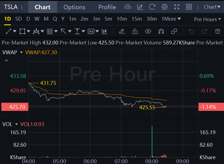Refresh the chart with reload icon
The image size is (224, 164).
point(152,7)
